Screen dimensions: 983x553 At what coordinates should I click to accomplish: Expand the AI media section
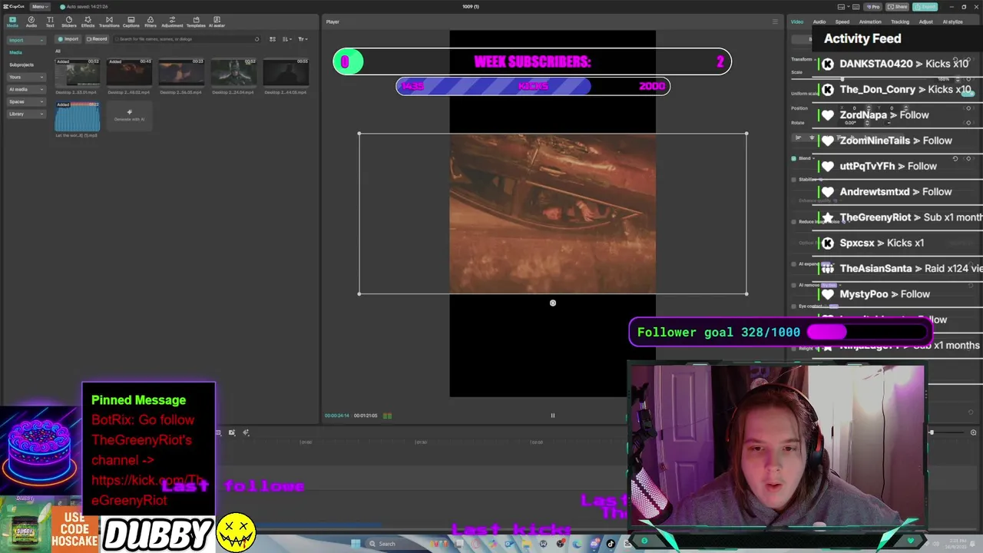(x=27, y=89)
